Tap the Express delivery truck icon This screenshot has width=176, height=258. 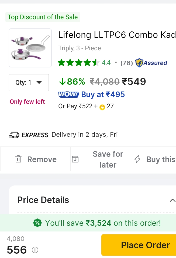pyautogui.click(x=14, y=135)
